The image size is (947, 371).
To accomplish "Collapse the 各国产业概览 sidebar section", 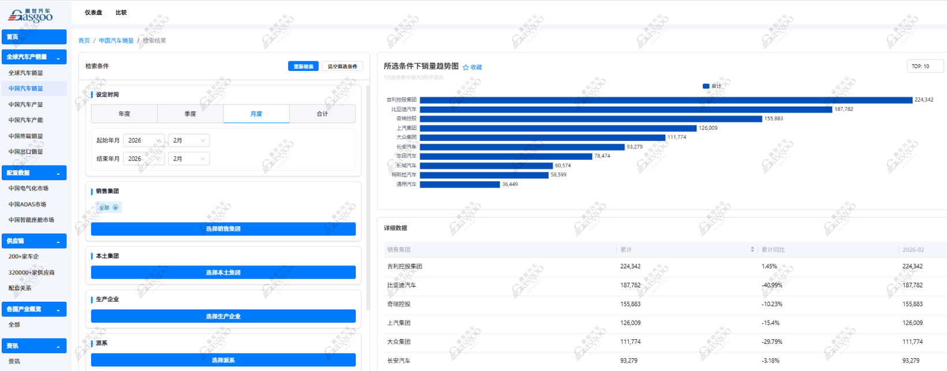I will pos(58,310).
